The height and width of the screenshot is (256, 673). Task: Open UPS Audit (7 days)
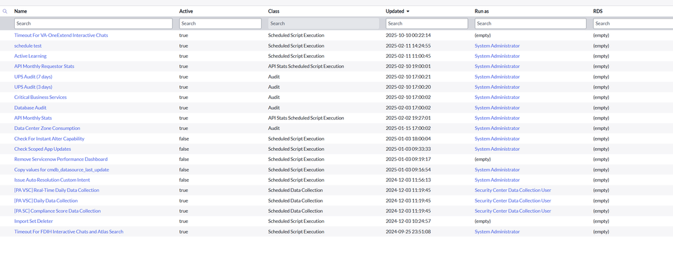(x=33, y=77)
